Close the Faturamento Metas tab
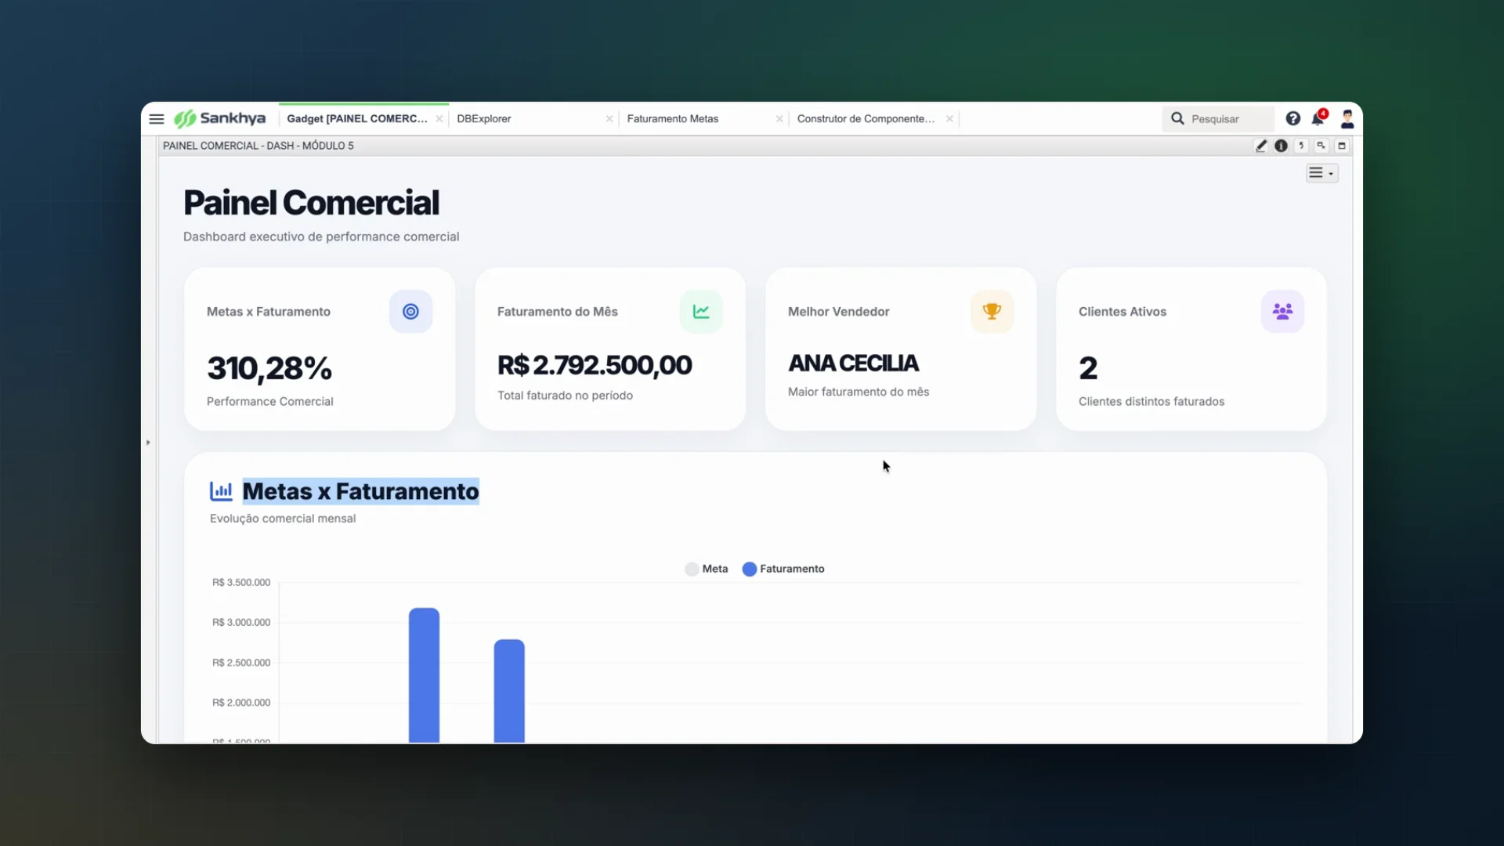1504x846 pixels. pos(779,119)
